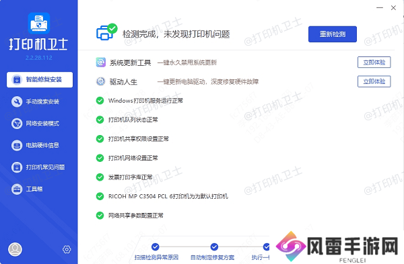Click the network icon beside 网络安装模式

click(17, 124)
